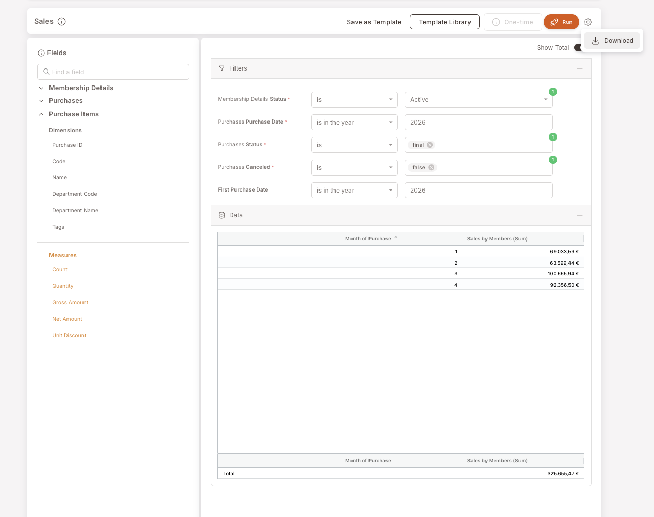Click the One-time button

point(513,22)
